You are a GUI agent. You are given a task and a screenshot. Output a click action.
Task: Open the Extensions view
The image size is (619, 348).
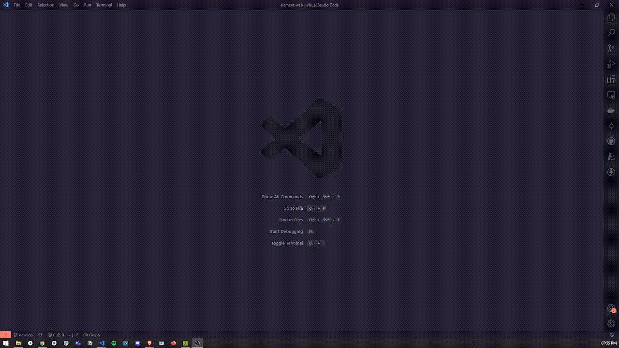(x=611, y=79)
